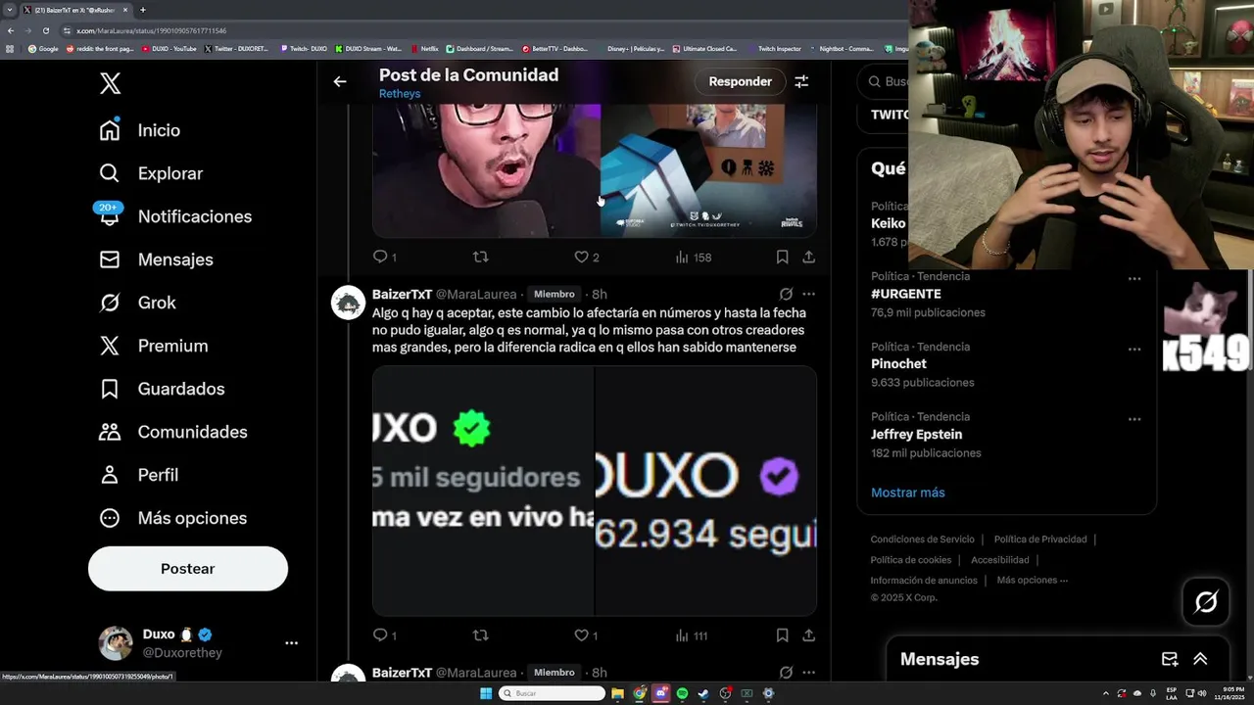
Task: View analytics showing 158 views
Action: 693,258
